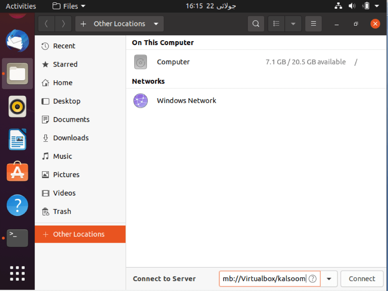Open the Computer location
The width and height of the screenshot is (388, 291).
point(173,62)
